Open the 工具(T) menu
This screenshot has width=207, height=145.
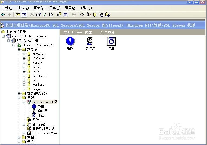(x=55, y=8)
